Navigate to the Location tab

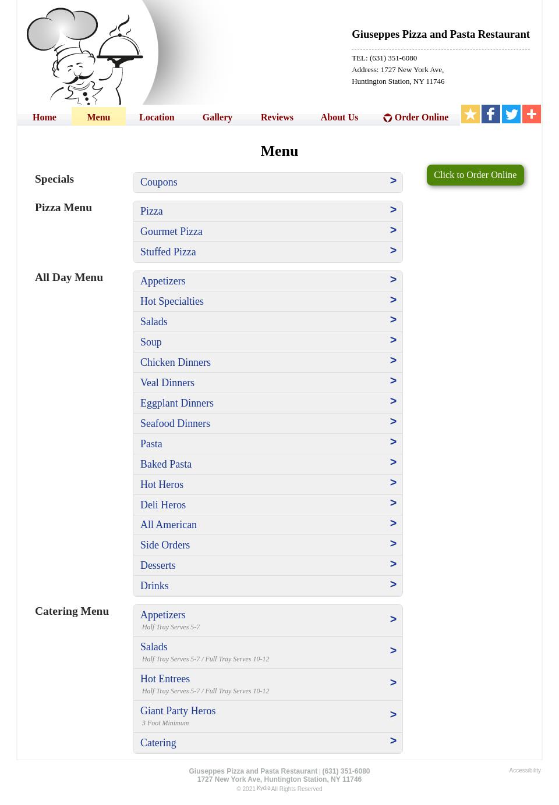tap(157, 117)
